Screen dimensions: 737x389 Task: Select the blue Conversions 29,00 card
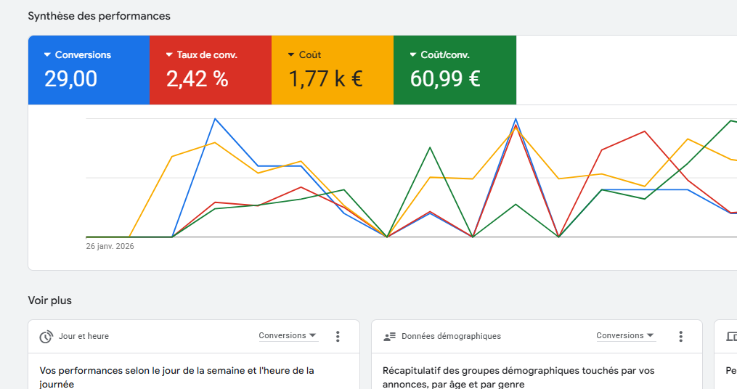coord(89,70)
